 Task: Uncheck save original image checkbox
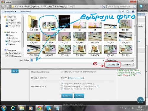click(x=62, y=84)
